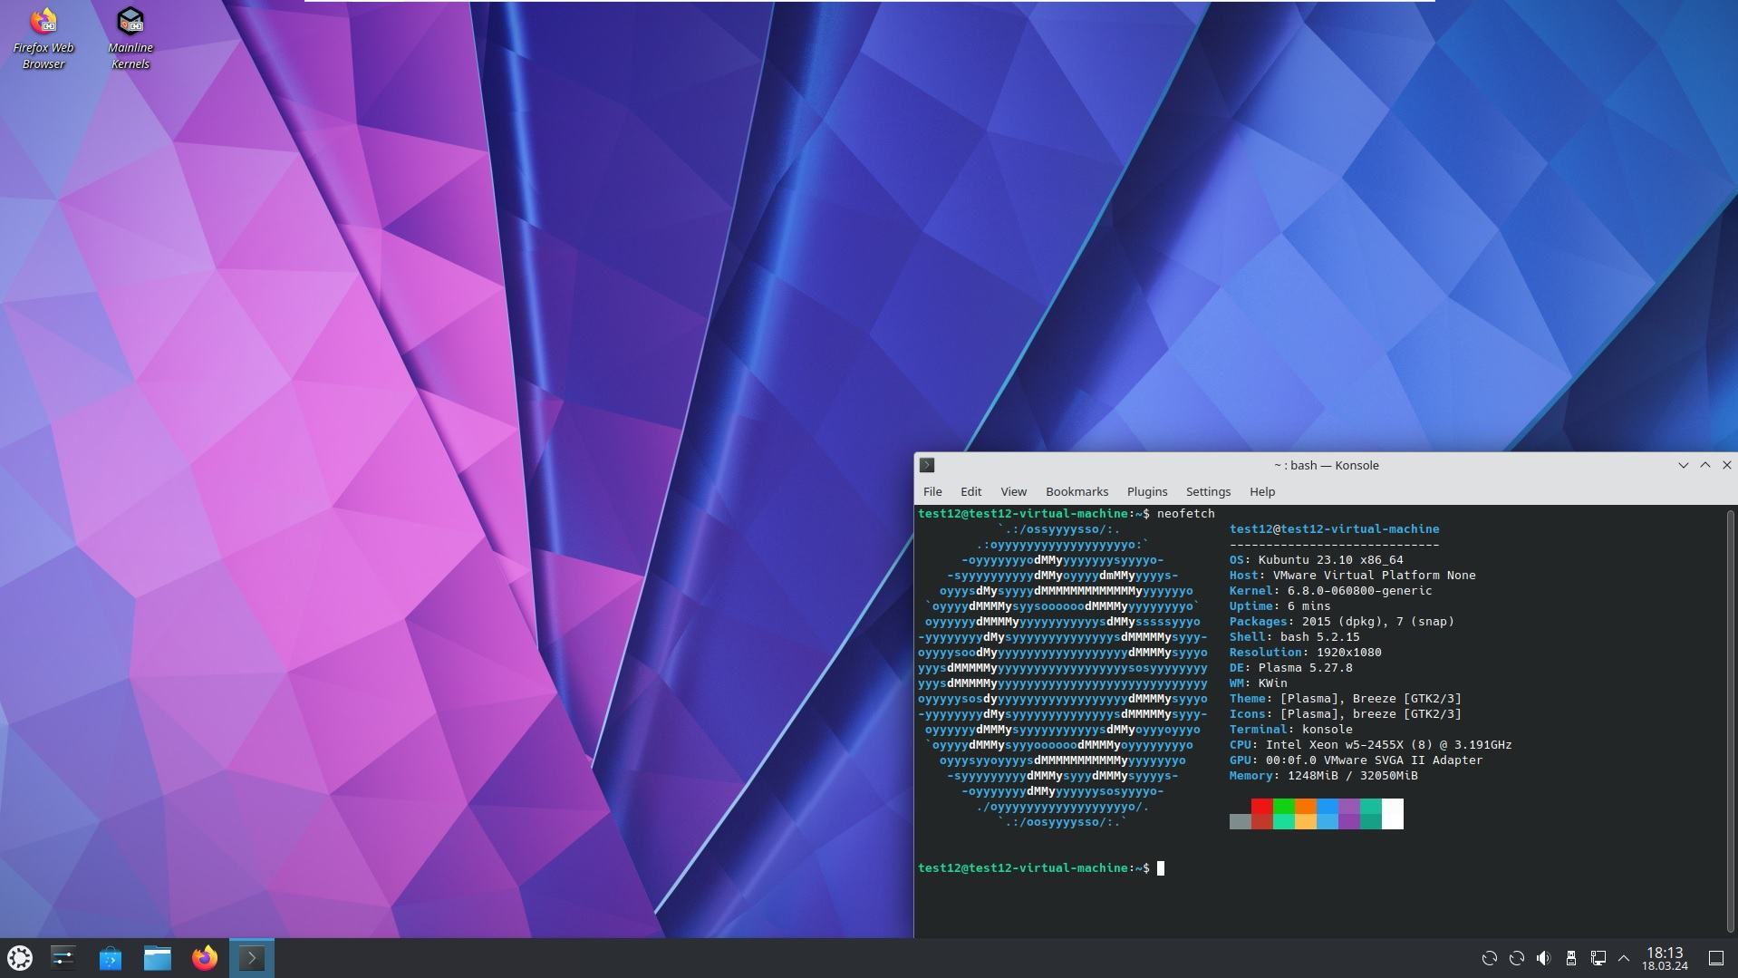Image resolution: width=1738 pixels, height=978 pixels.
Task: Launch Firefox from the taskbar
Action: tap(205, 958)
